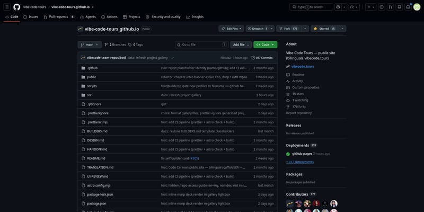
Task: Click the astro.config.mjs file icon
Action: point(83,186)
